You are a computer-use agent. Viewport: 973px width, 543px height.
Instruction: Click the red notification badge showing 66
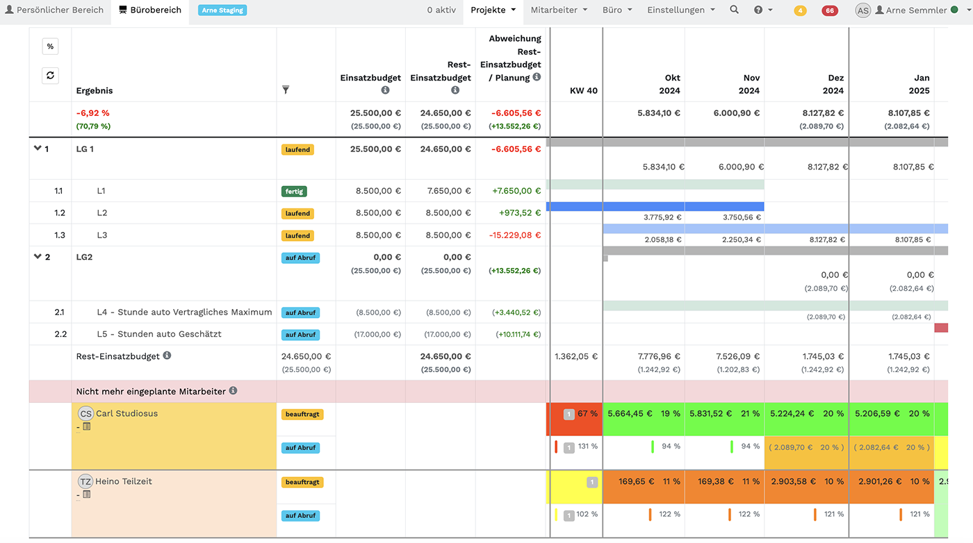coord(829,10)
